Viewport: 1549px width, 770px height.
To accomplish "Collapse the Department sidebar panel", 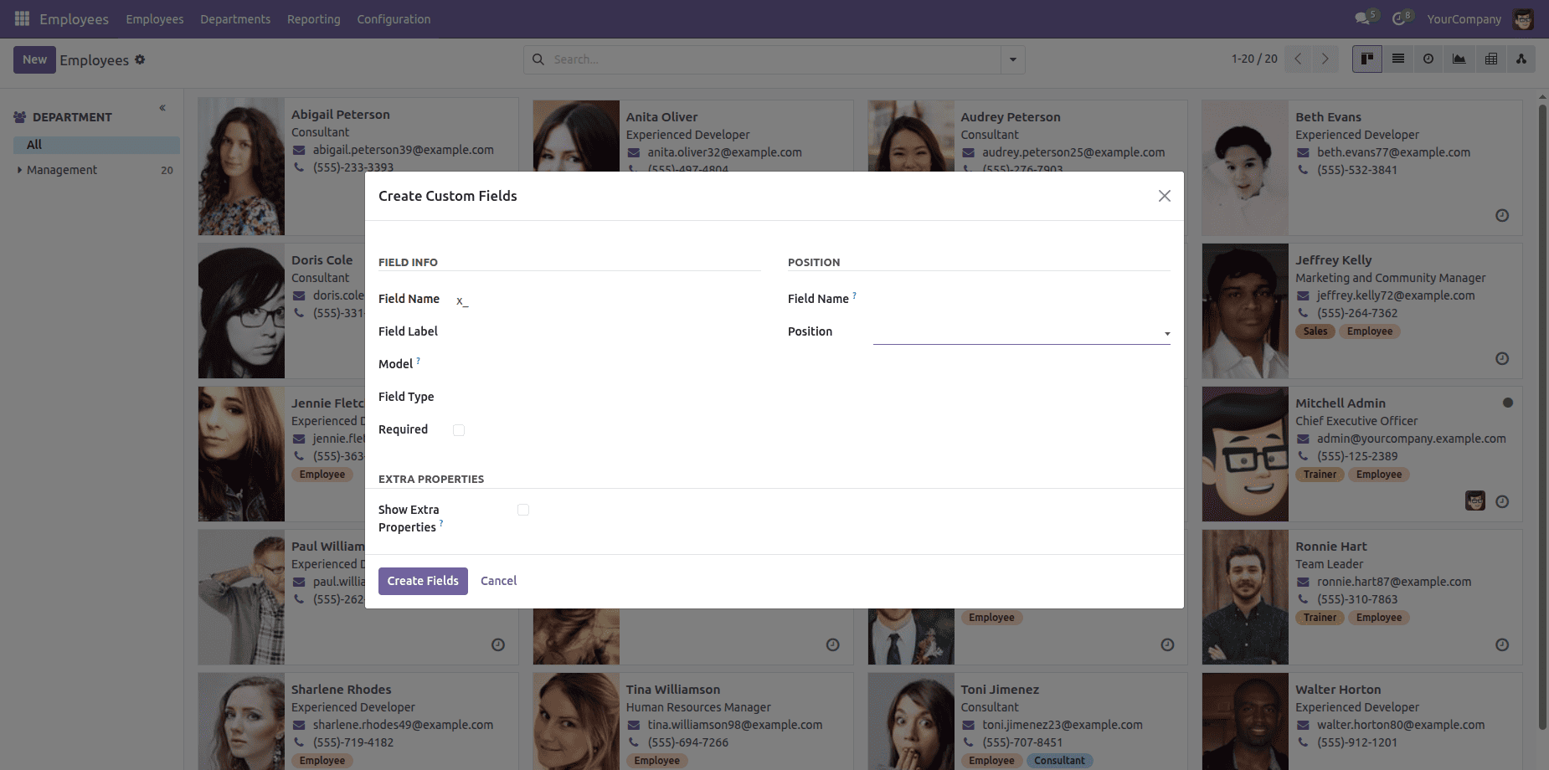I will click(x=162, y=108).
